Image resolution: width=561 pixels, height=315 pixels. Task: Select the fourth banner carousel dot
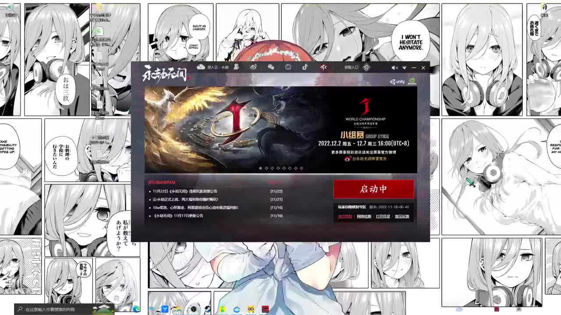point(278,168)
